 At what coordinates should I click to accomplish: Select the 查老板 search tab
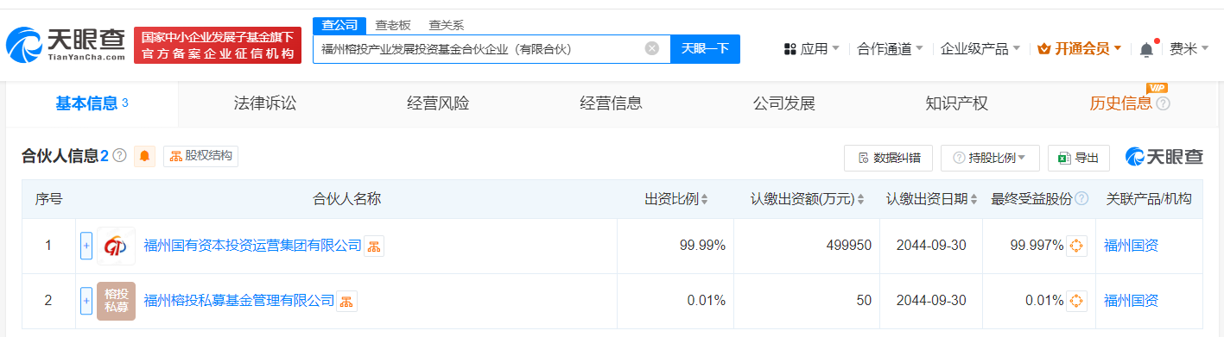[393, 25]
